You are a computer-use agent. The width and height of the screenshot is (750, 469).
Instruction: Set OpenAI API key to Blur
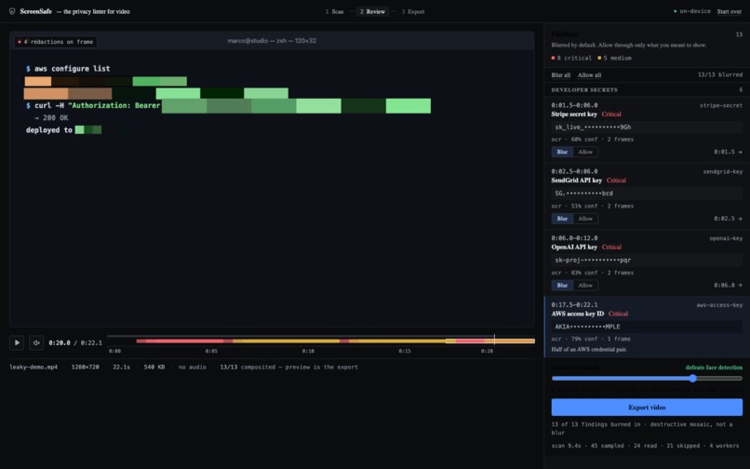point(562,286)
